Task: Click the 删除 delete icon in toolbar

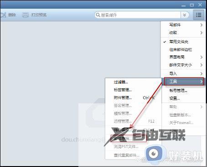Action: [x=3, y=15]
